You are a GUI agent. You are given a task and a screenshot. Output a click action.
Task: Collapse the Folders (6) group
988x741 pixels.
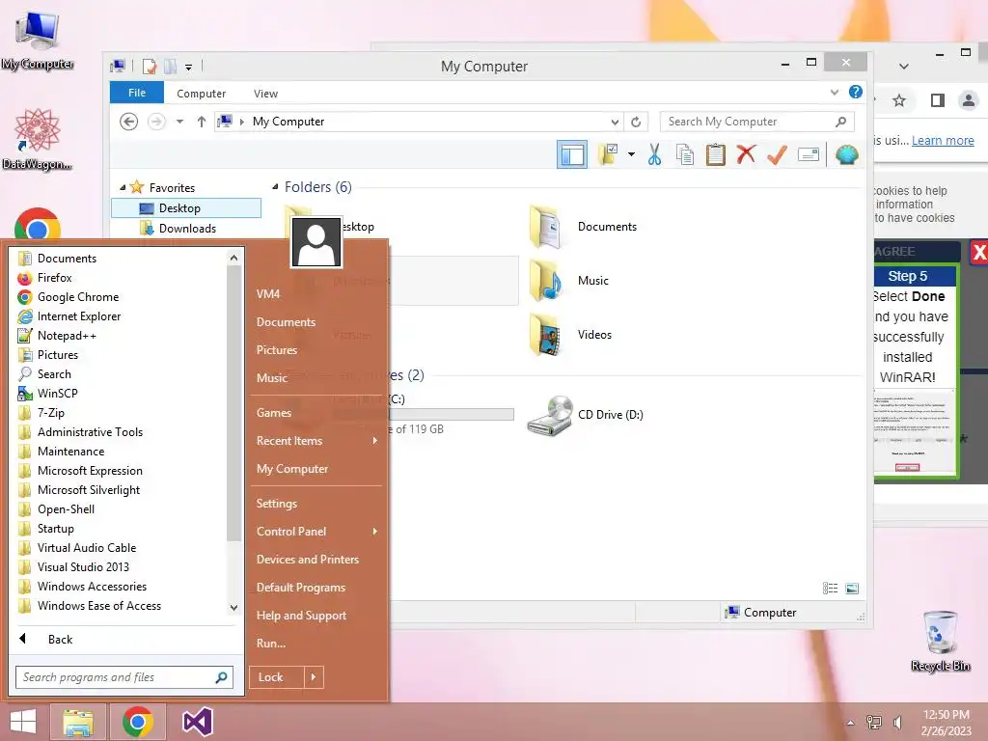275,187
